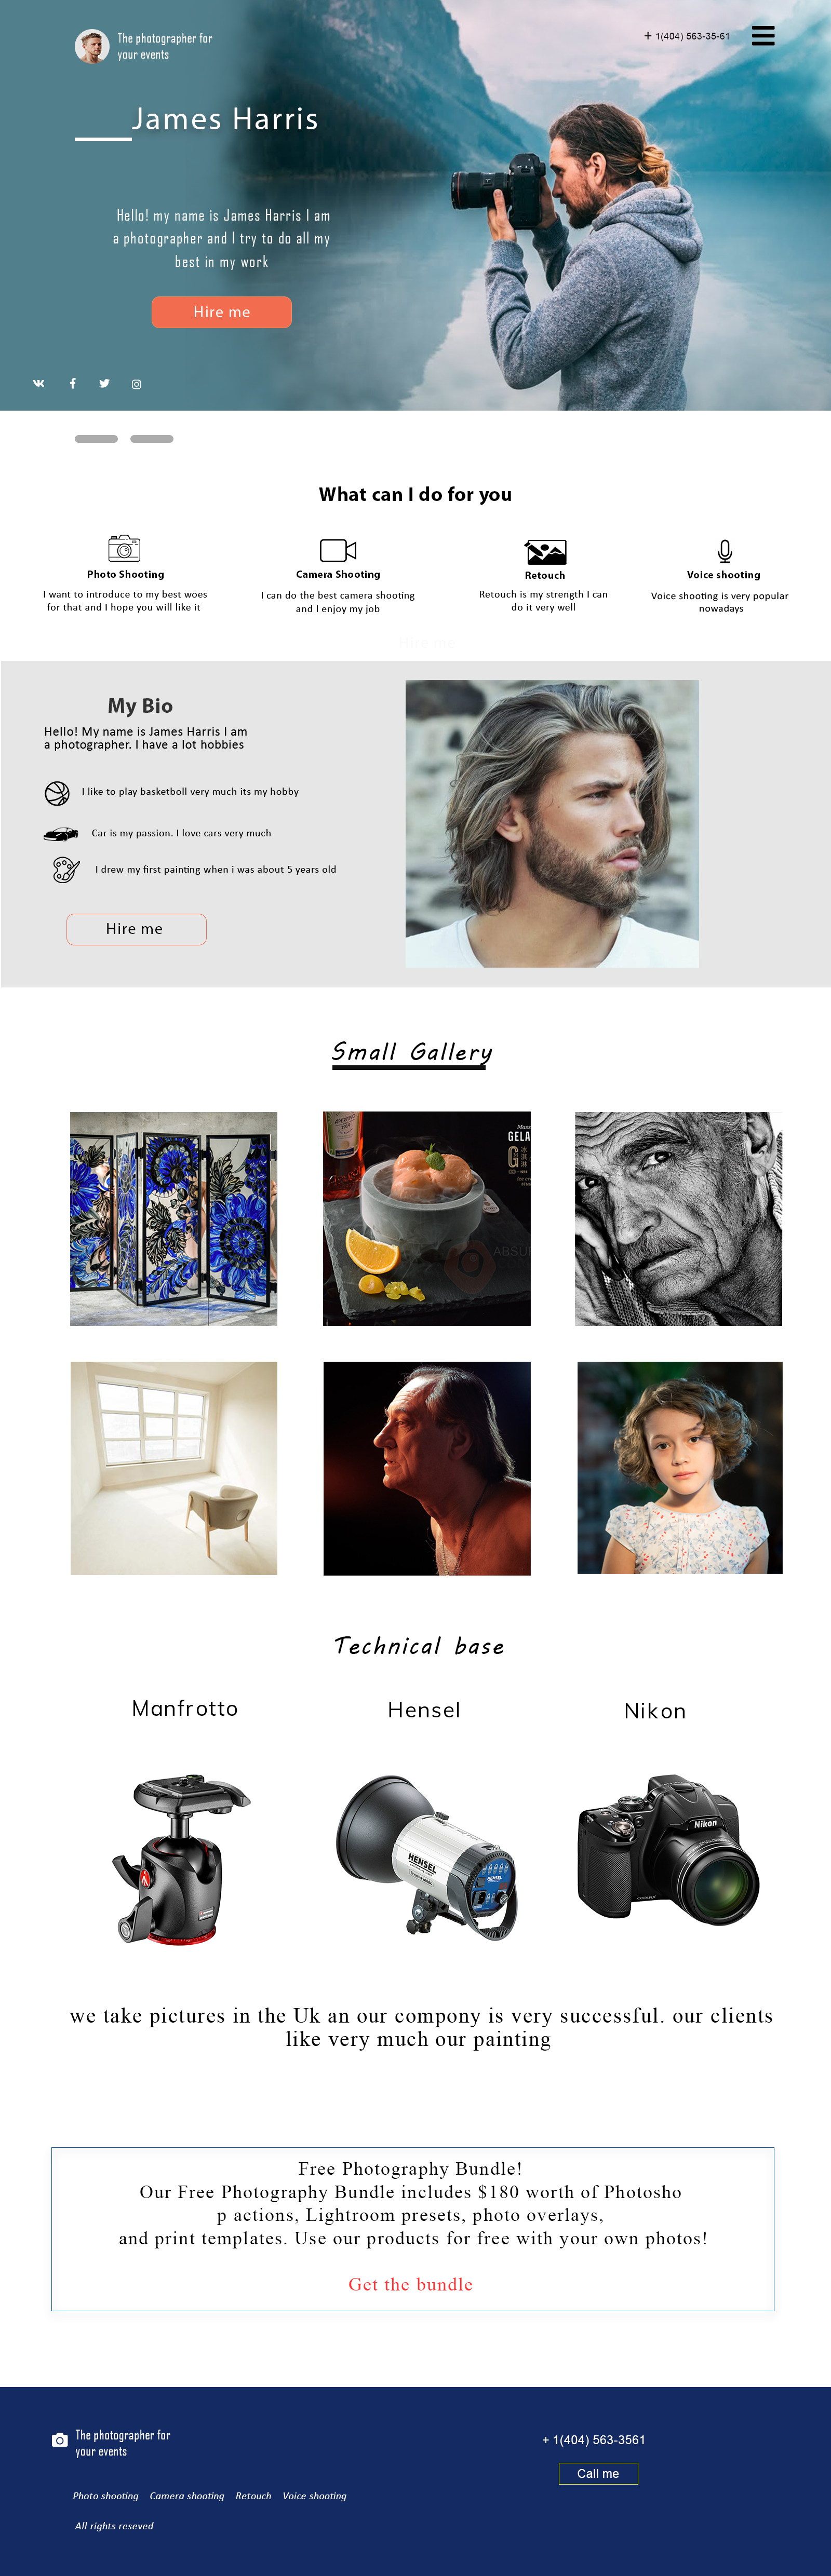The height and width of the screenshot is (2576, 831).
Task: Open the Facebook social icon
Action: [72, 383]
